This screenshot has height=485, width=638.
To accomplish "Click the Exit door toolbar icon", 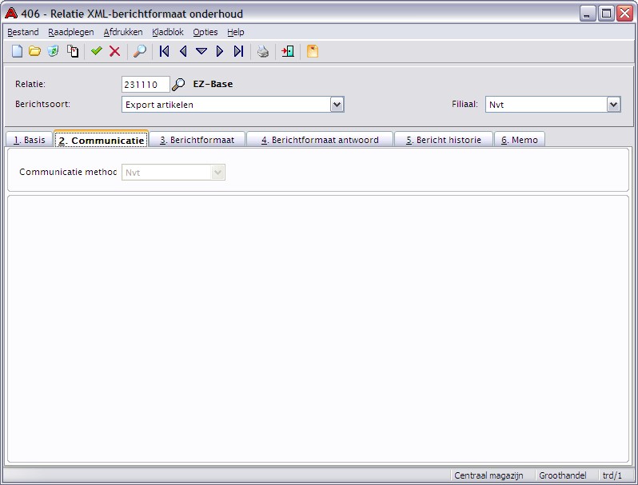I will [x=288, y=51].
